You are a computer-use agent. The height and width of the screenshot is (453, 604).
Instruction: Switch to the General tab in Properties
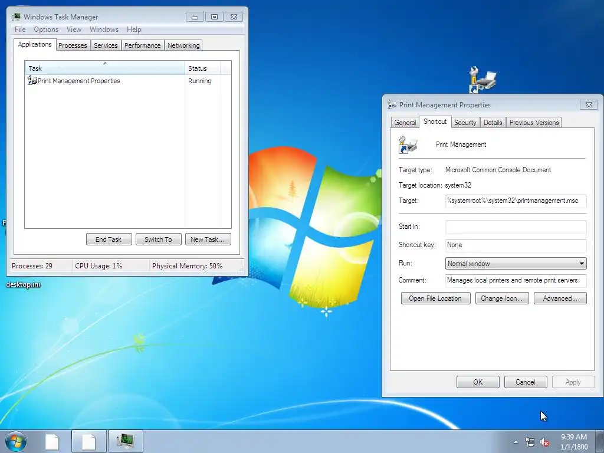click(x=405, y=123)
